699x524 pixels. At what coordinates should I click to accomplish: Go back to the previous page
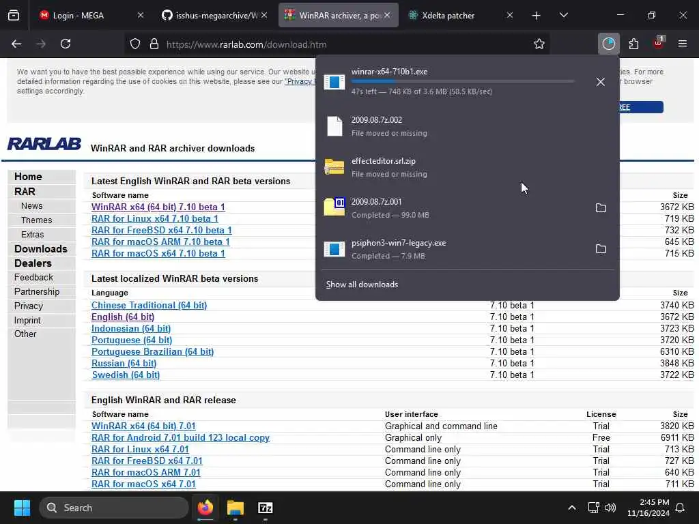(x=16, y=44)
